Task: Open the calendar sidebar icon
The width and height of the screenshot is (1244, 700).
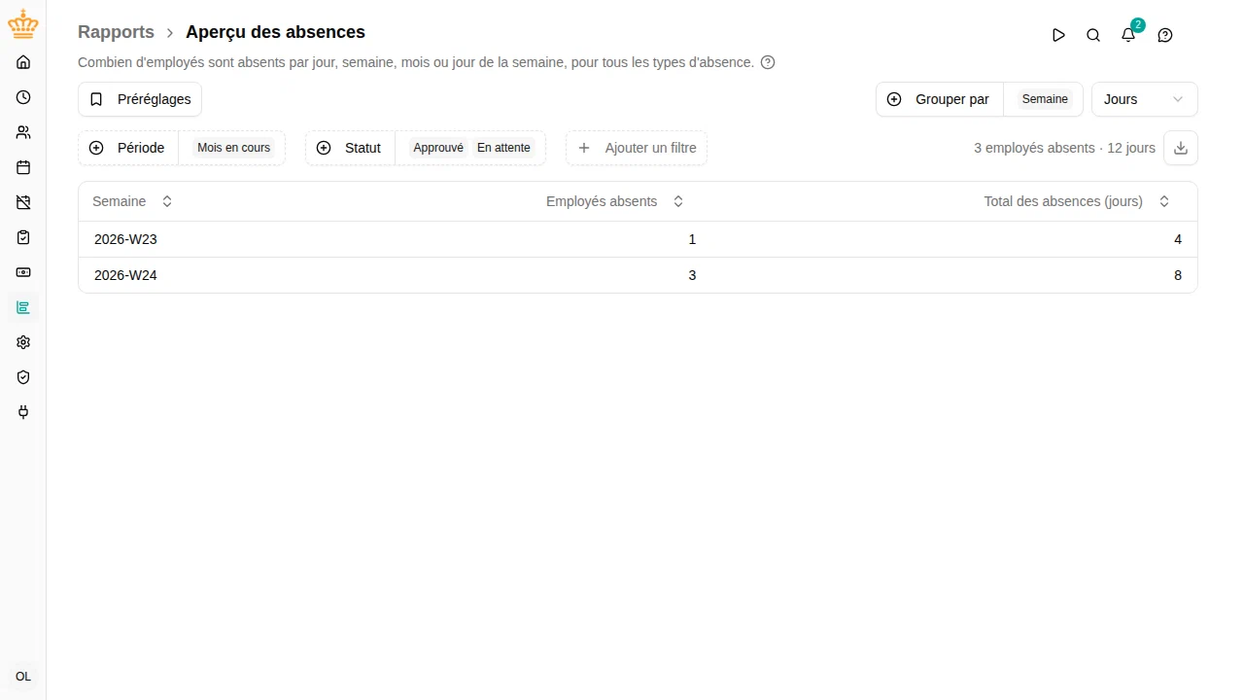Action: click(23, 167)
